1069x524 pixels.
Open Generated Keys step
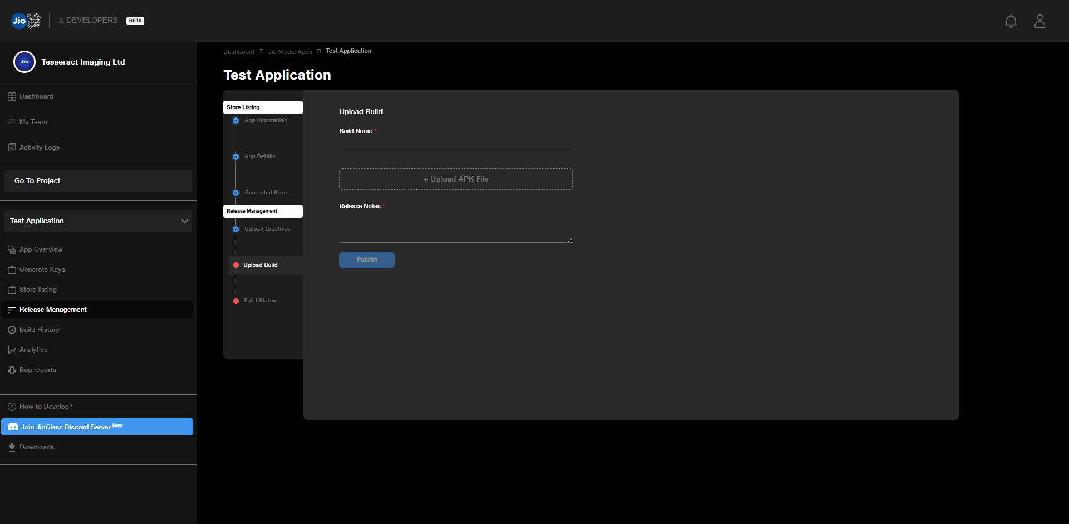(266, 193)
